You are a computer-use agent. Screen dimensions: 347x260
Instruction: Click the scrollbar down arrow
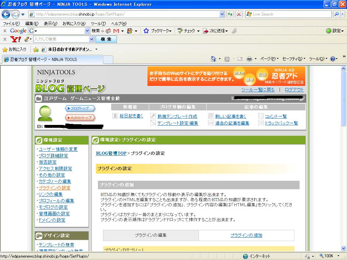(x=343, y=248)
